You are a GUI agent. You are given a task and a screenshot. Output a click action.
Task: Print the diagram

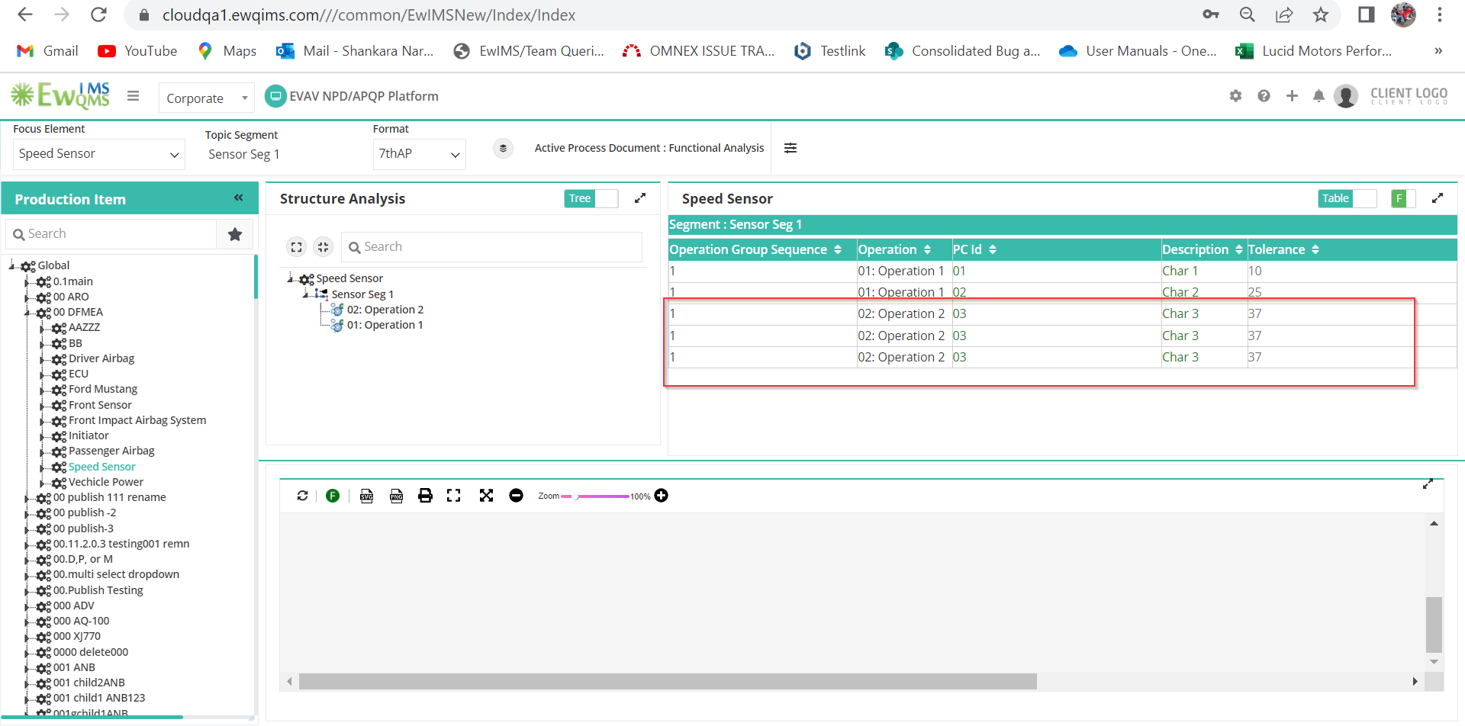pos(425,496)
